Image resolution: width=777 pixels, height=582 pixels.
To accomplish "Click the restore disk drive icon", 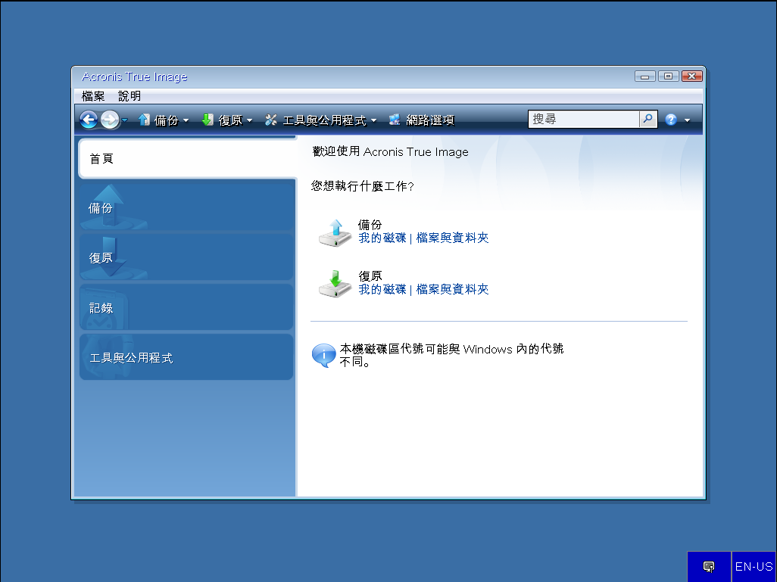I will (x=335, y=284).
